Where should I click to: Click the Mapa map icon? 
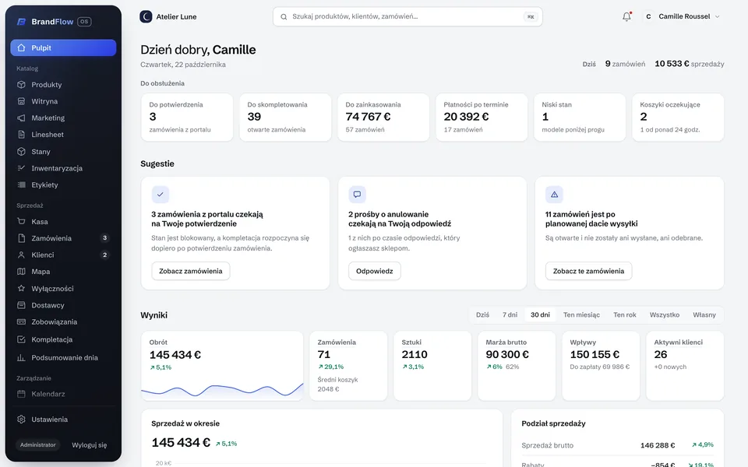[21, 272]
